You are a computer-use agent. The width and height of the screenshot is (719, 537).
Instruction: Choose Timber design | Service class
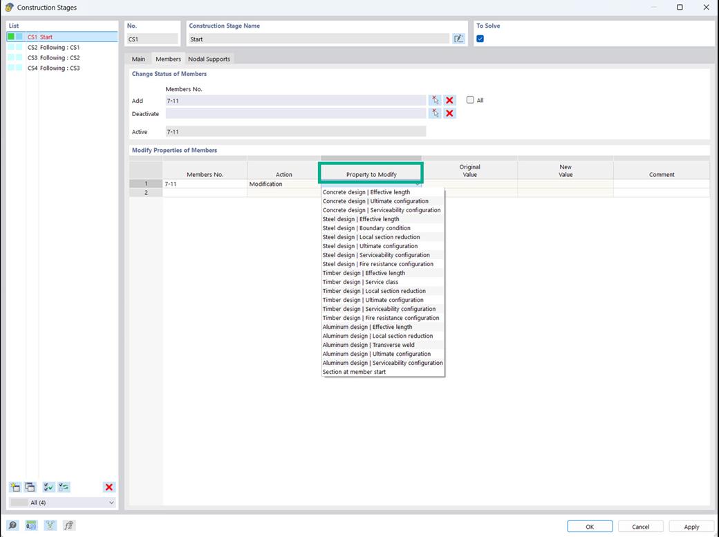coord(382,282)
